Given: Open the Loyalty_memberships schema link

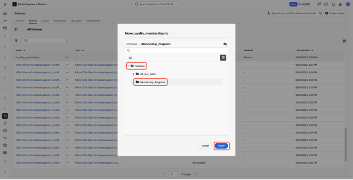Looking at the screenshot, I should (28, 57).
